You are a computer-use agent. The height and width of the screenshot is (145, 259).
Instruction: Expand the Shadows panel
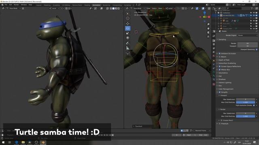click(x=221, y=79)
